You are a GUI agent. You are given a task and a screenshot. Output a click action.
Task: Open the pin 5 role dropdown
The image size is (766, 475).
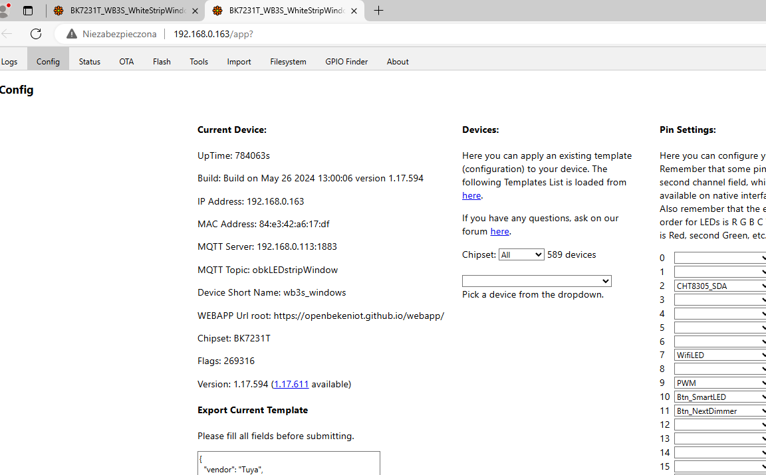pos(720,328)
